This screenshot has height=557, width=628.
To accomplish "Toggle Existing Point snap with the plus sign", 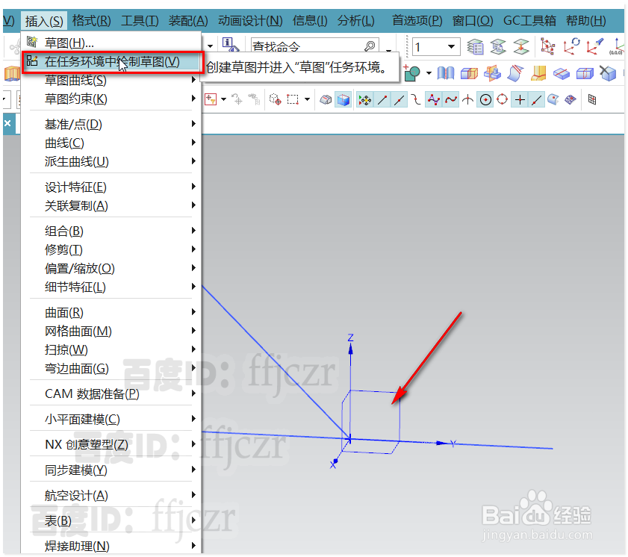I will [520, 100].
